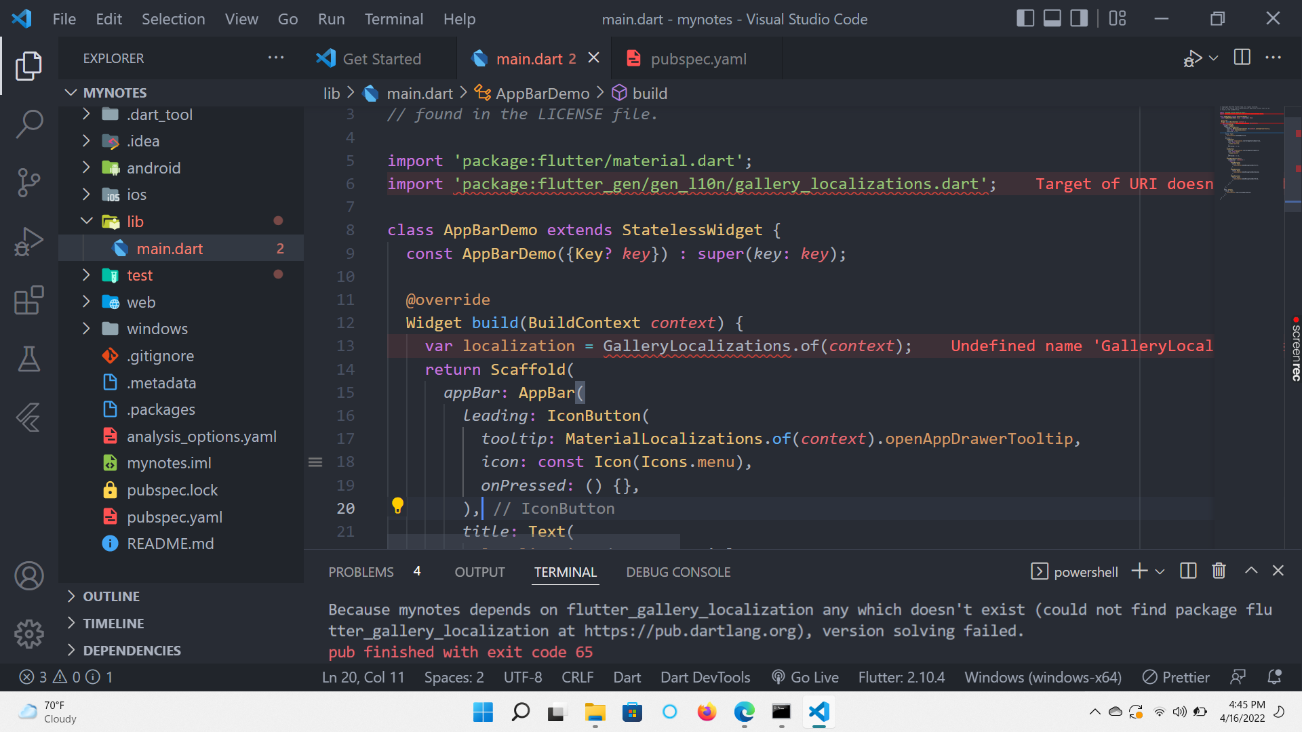Screen dimensions: 1302x732
Task: Click the notifications bell in status bar
Action: pos(1273,676)
